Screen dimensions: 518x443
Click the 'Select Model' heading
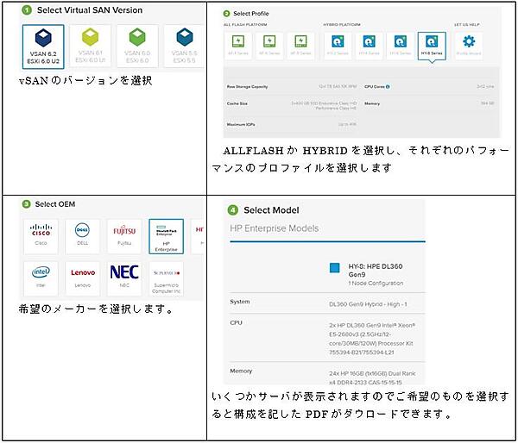pyautogui.click(x=271, y=210)
